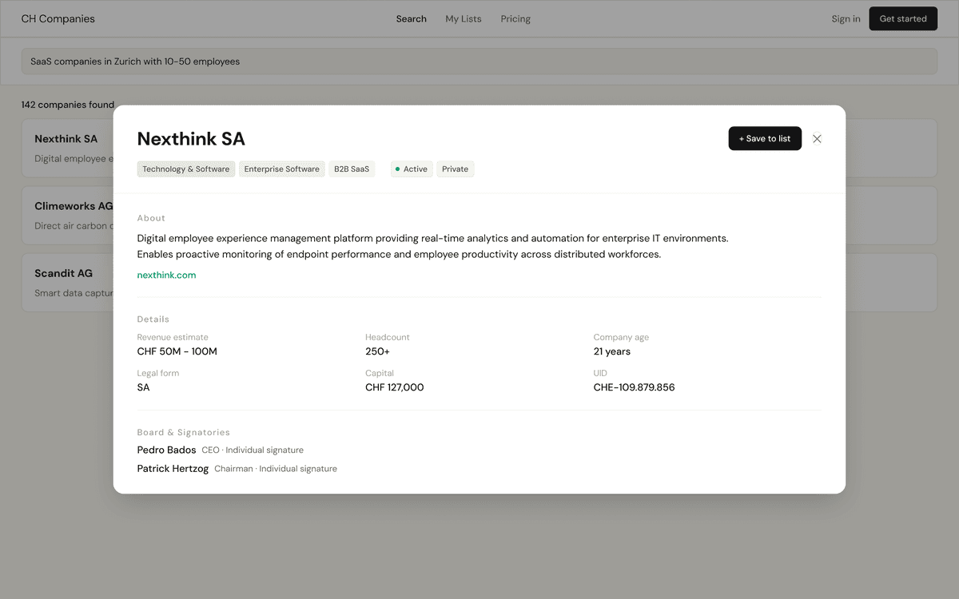Focus the company search query field
The image size is (959, 599).
pyautogui.click(x=479, y=61)
